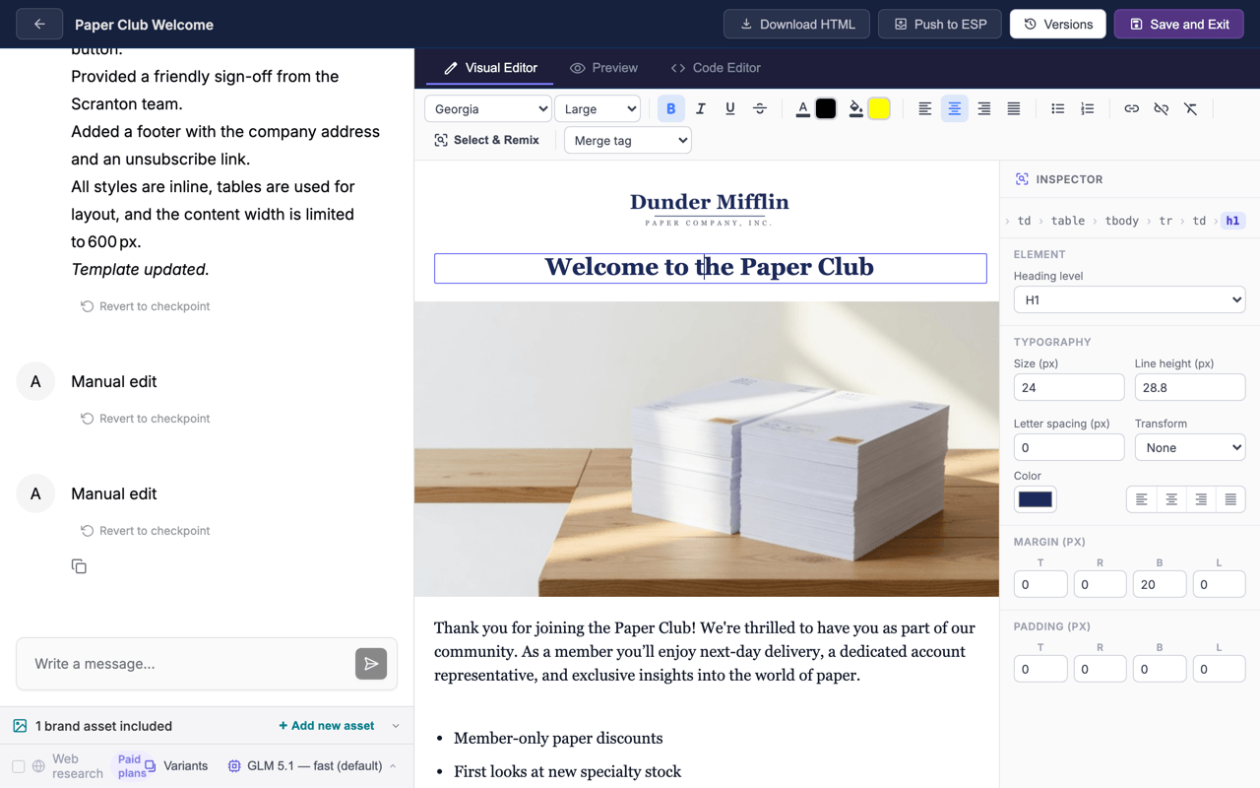The image size is (1260, 788).
Task: Toggle bold formatting in toolbar
Action: (671, 108)
